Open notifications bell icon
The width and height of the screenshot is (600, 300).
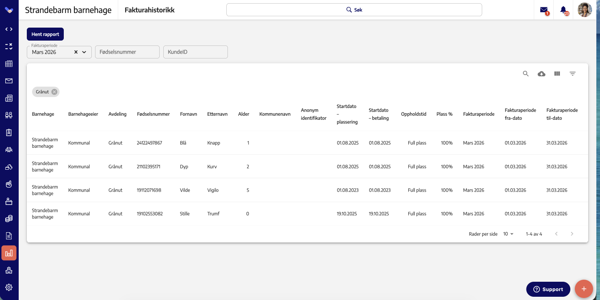[563, 10]
